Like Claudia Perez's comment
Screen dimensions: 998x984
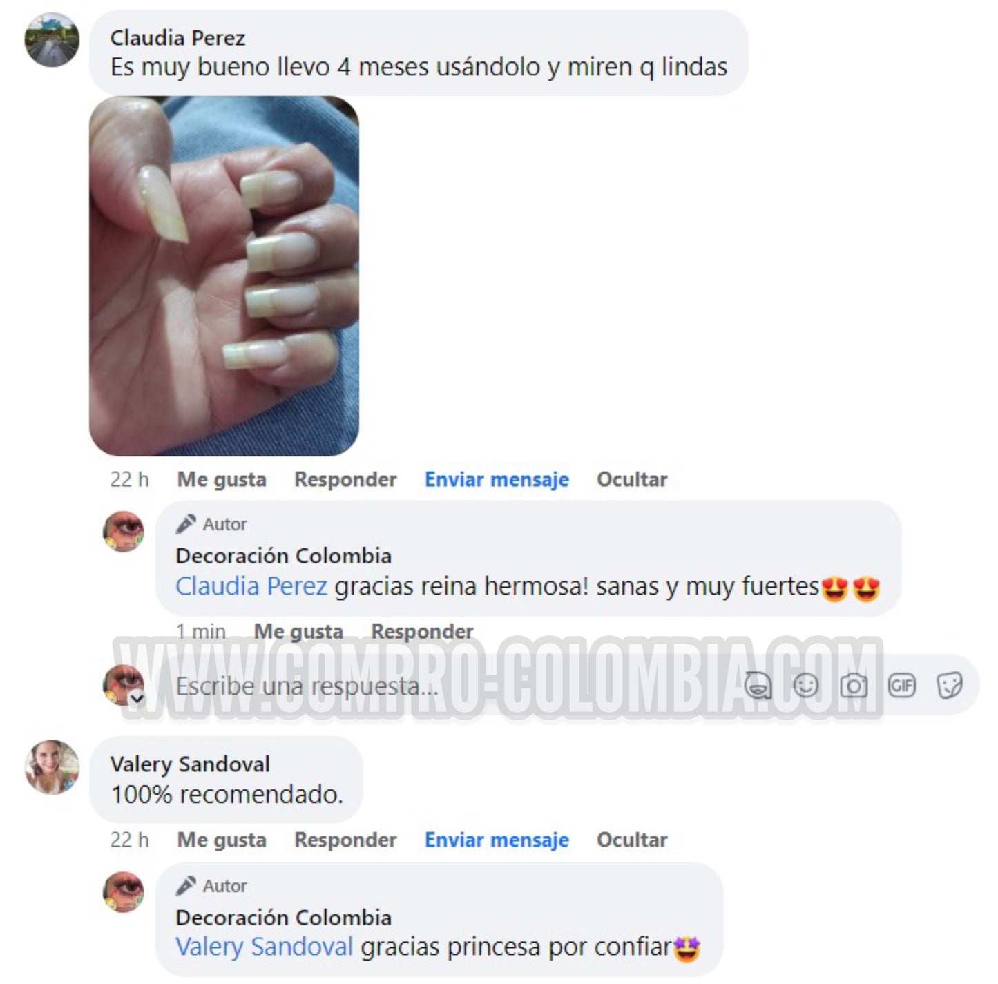coord(222,479)
